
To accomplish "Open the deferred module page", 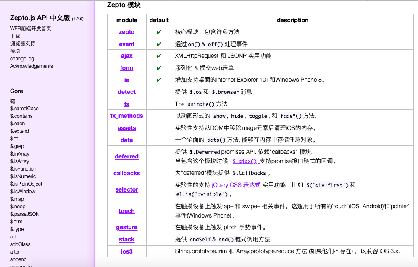I will (x=126, y=156).
